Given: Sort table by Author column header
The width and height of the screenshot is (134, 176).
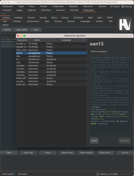Looking at the screenshot, I should coord(37,40).
